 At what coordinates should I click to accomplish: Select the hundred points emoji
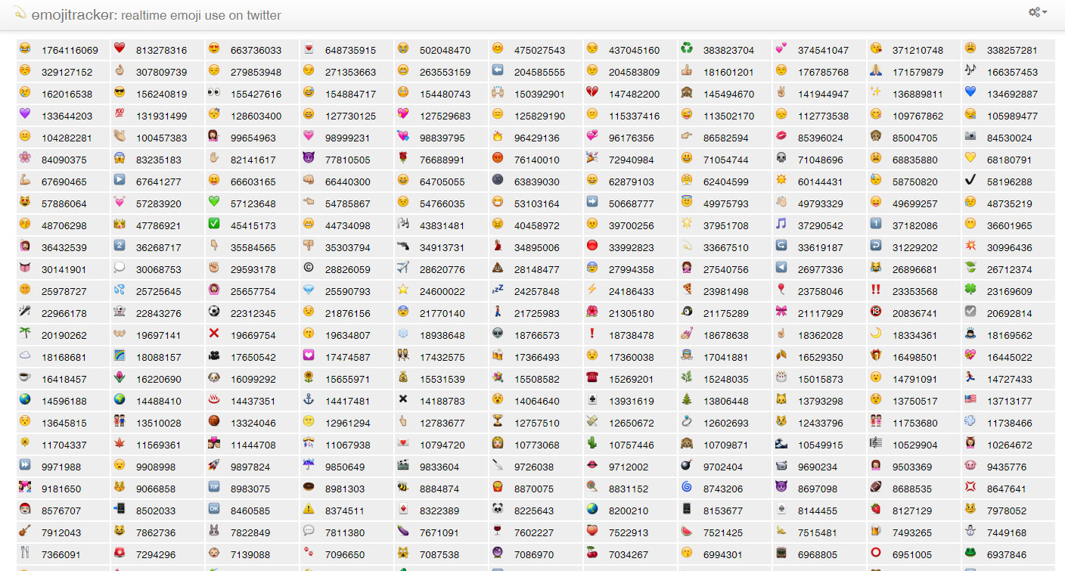(120, 115)
